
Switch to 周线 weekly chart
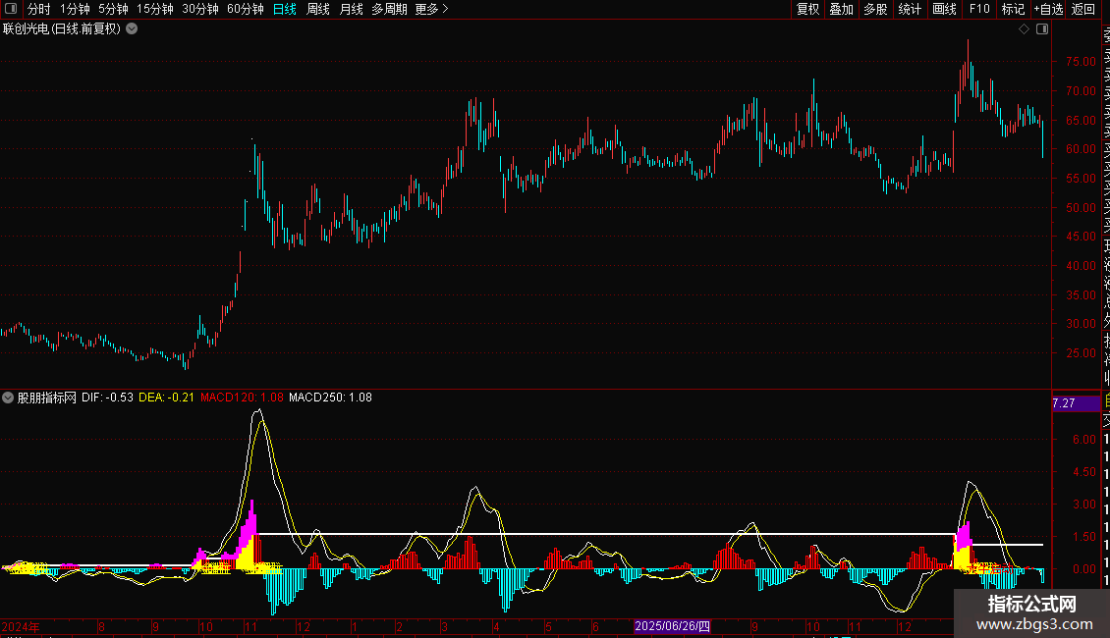tap(318, 9)
